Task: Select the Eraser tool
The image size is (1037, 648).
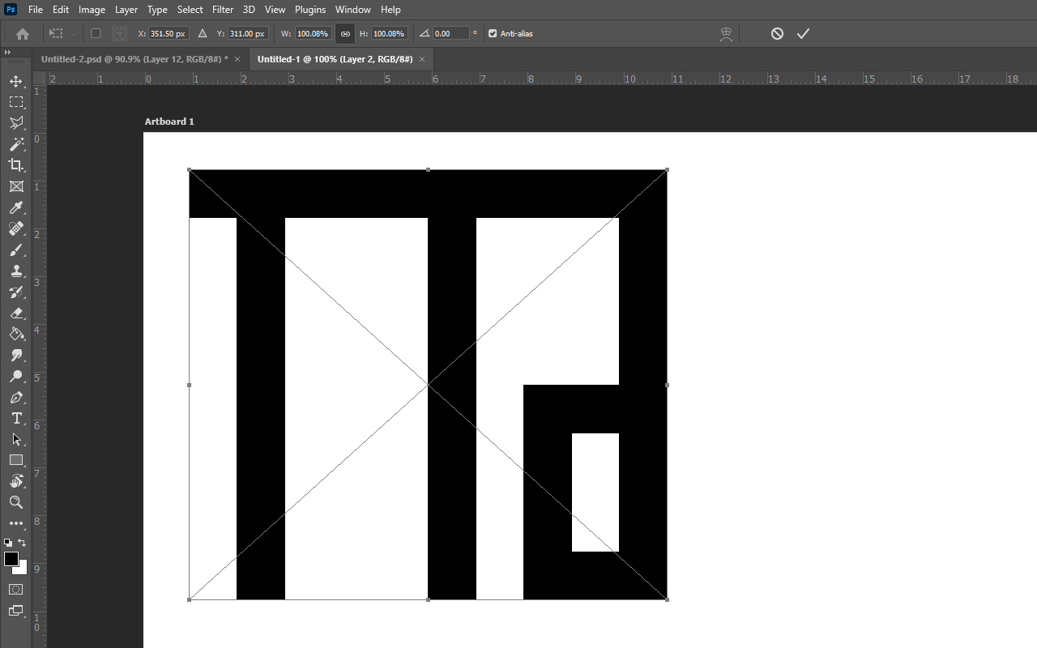Action: 16,313
